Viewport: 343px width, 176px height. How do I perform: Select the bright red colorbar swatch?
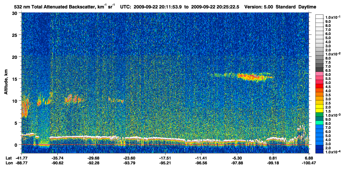(x=319, y=86)
